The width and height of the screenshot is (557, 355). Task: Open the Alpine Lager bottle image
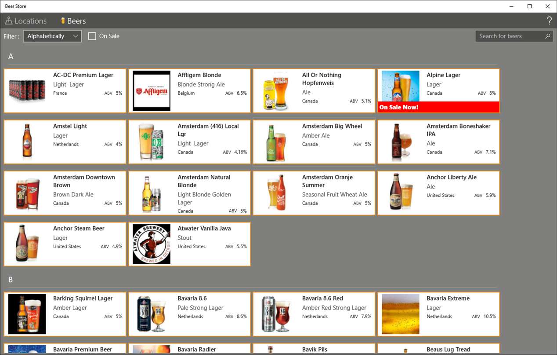400,86
